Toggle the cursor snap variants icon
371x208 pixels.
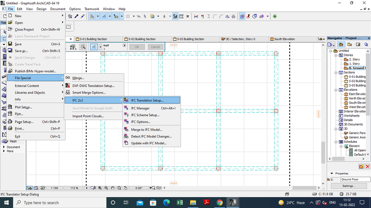116,16
